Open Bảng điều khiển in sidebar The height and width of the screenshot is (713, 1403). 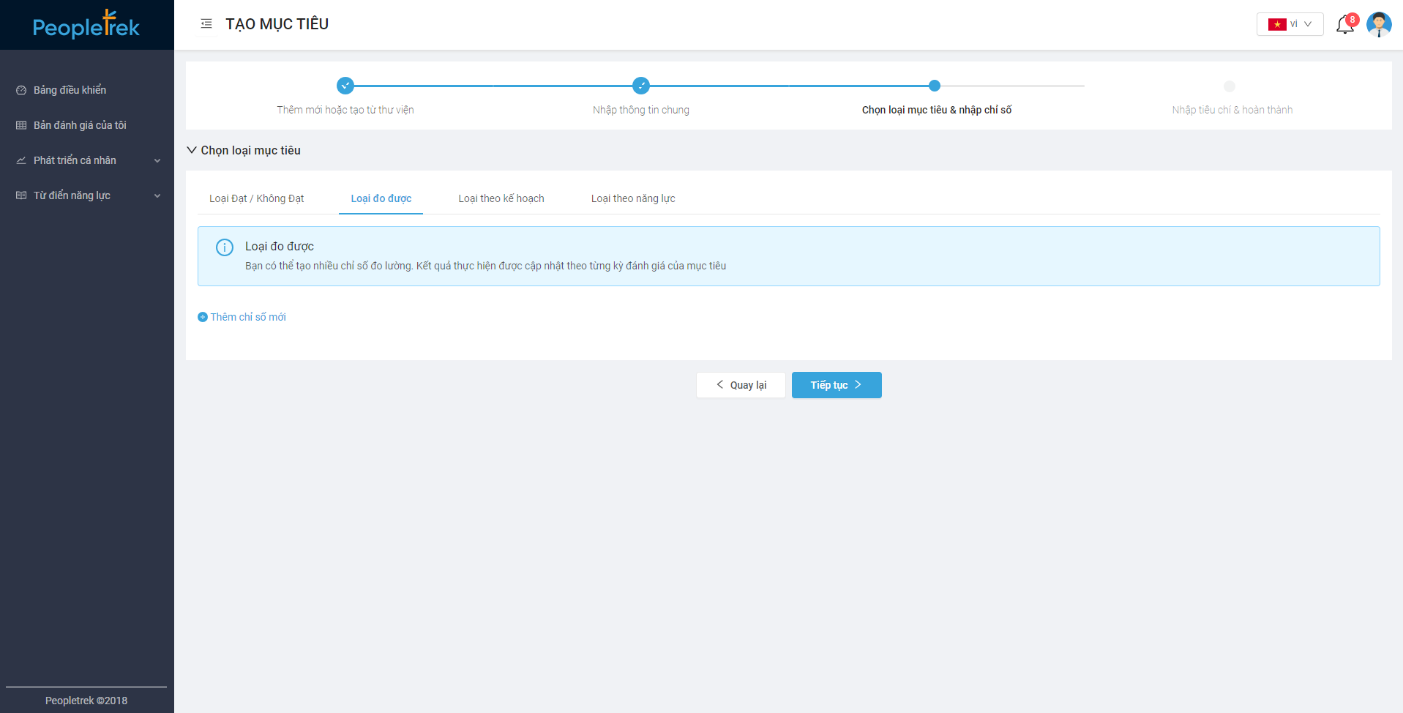click(70, 90)
